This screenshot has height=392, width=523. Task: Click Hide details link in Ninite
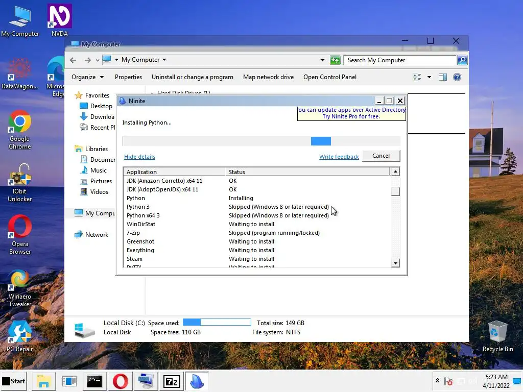139,157
